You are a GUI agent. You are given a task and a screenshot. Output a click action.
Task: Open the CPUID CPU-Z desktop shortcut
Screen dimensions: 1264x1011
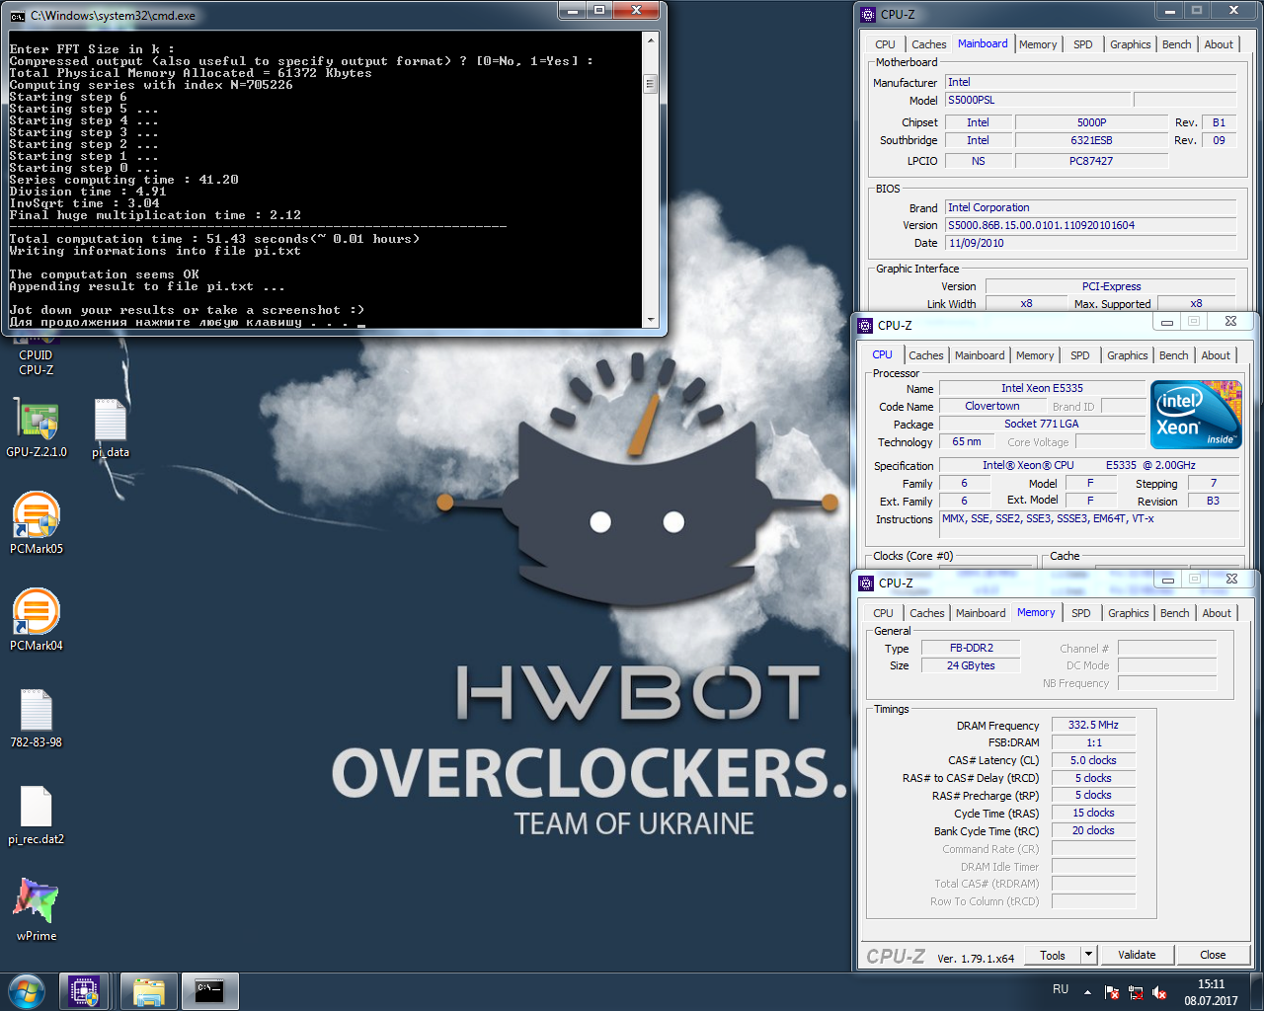36,355
